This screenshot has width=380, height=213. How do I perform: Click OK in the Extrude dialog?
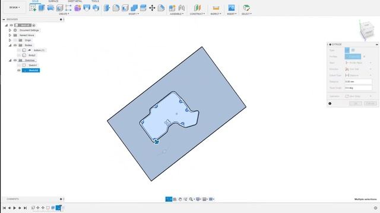coord(356,104)
